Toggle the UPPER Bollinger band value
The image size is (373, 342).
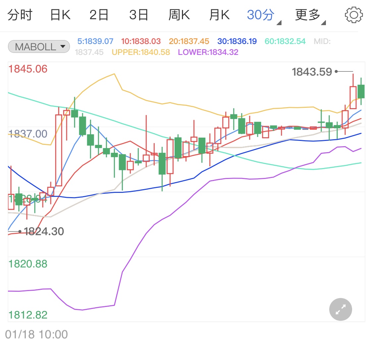(140, 52)
